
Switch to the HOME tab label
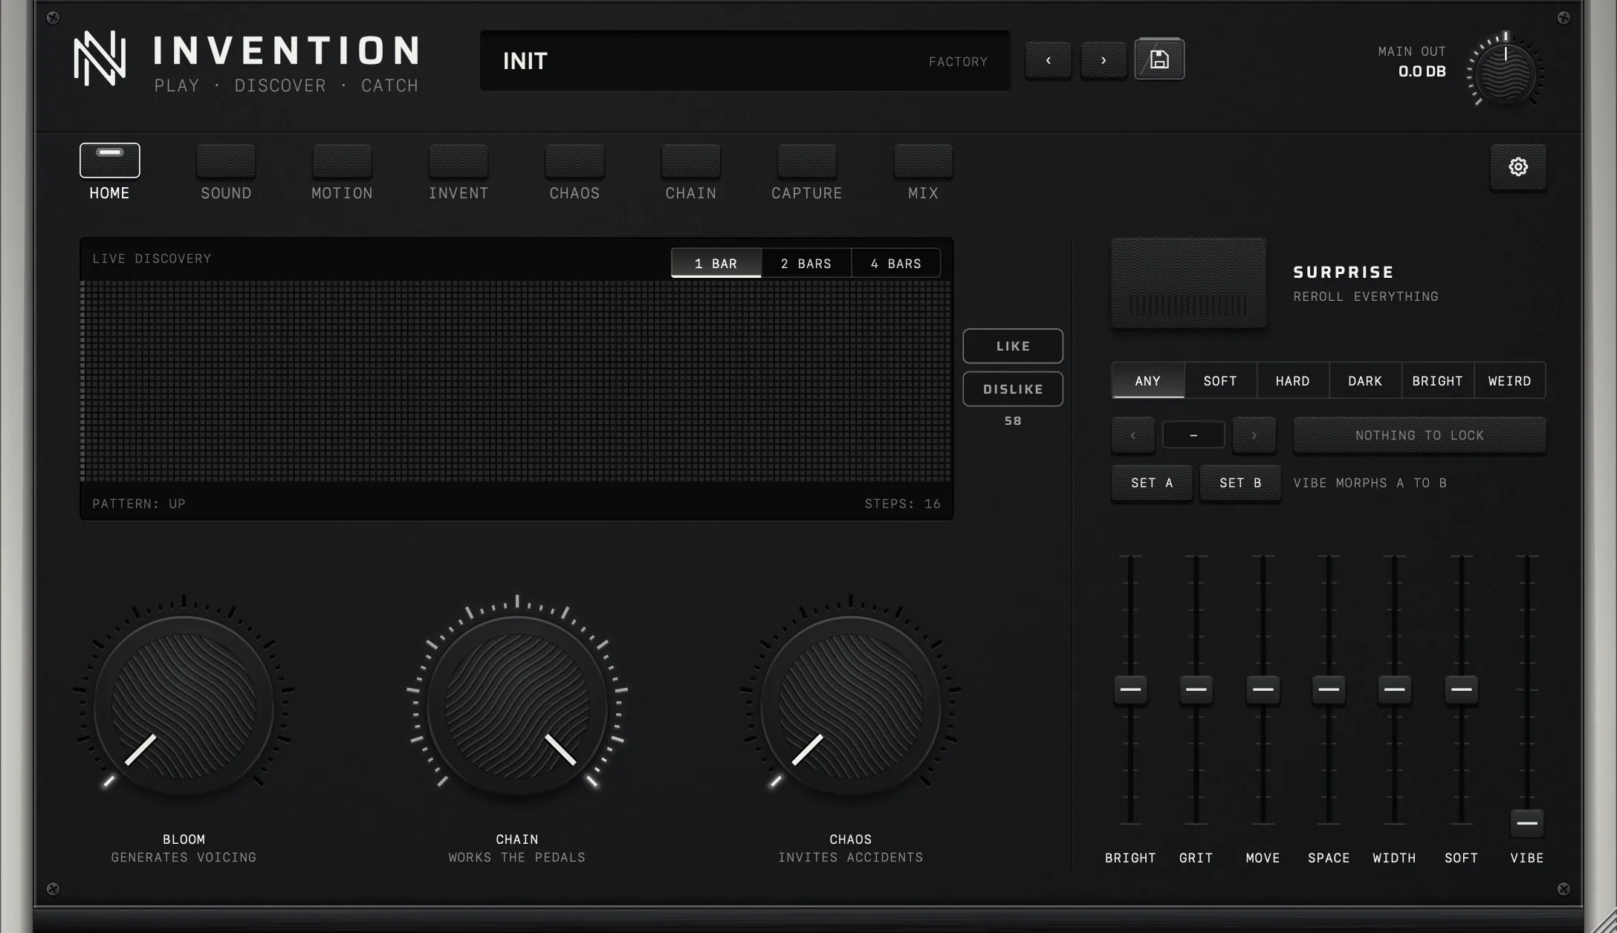pyautogui.click(x=109, y=193)
